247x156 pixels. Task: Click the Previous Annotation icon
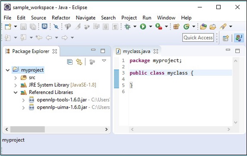point(23,38)
